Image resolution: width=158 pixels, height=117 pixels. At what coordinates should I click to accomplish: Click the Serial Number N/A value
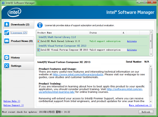(147, 62)
